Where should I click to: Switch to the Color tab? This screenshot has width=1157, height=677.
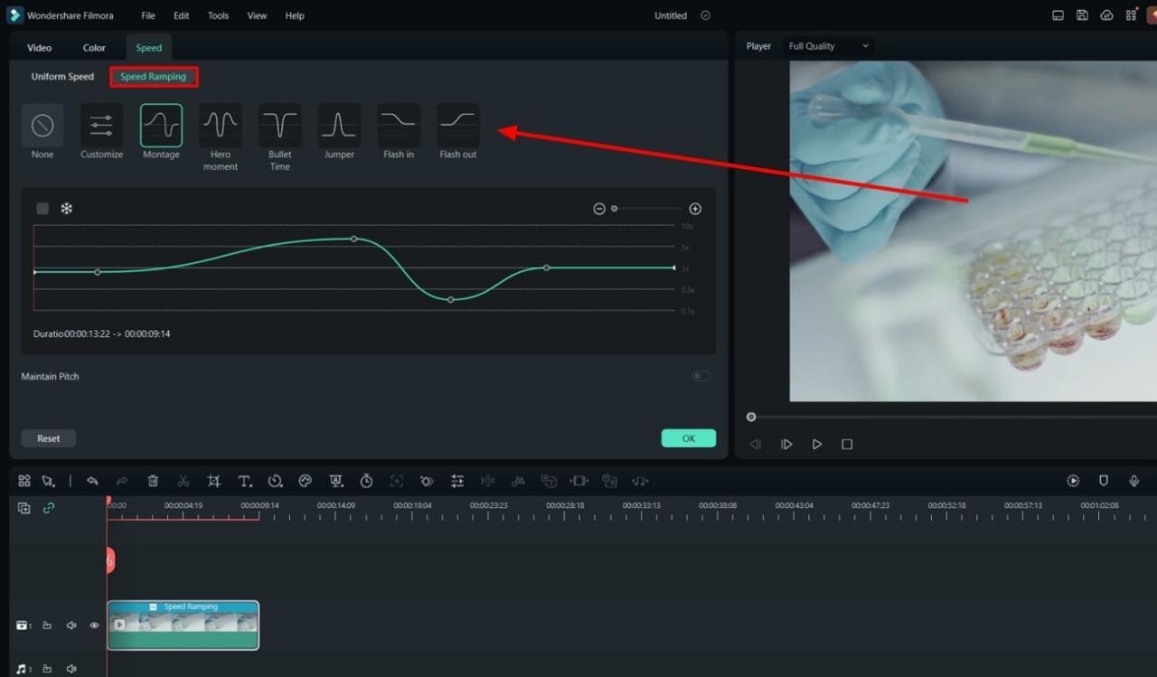[93, 47]
